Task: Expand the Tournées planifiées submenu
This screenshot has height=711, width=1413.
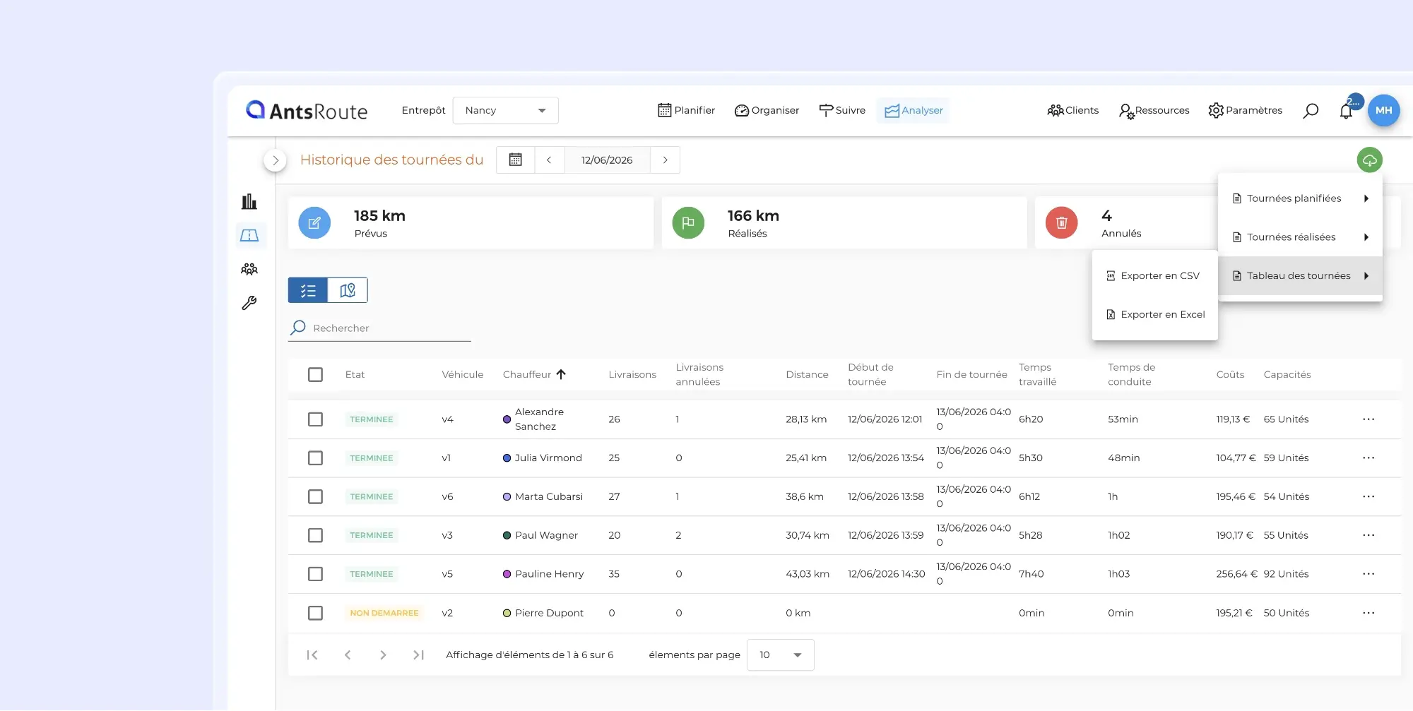Action: [1300, 198]
